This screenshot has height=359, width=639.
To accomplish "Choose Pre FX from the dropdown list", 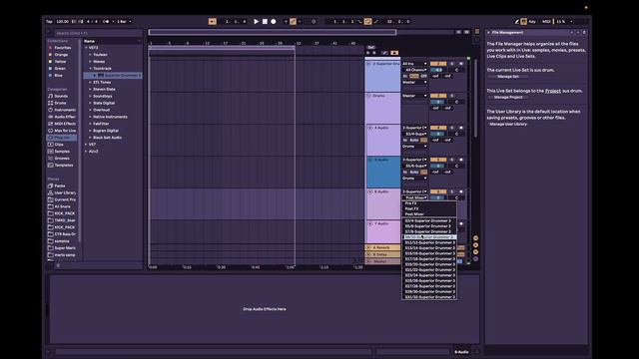I will [x=429, y=203].
